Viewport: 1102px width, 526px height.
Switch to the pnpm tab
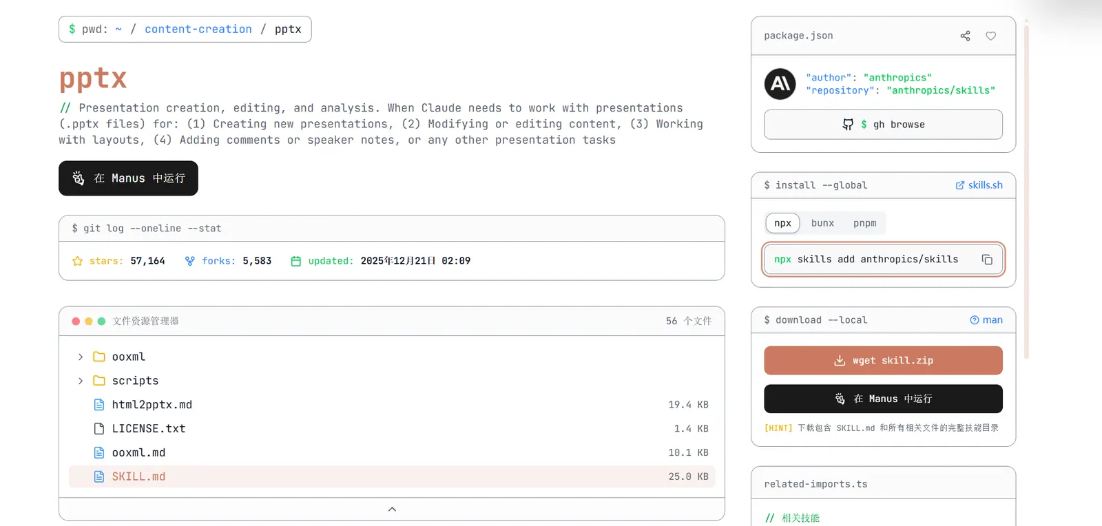point(864,223)
